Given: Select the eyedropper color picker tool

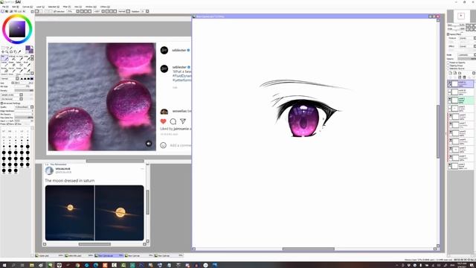Looking at the screenshot, I should [x=19, y=52].
